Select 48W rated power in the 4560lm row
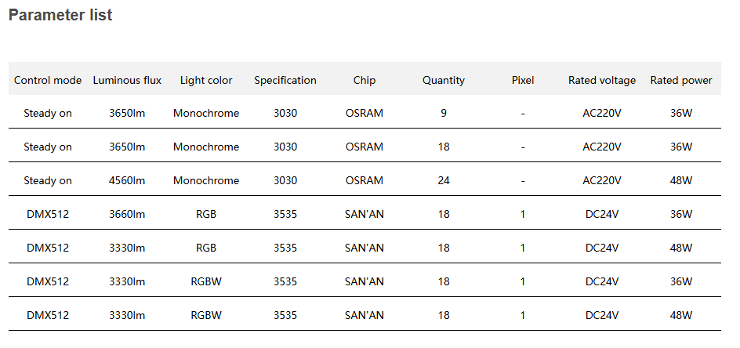Screen dimensions: 740x348 tap(681, 180)
